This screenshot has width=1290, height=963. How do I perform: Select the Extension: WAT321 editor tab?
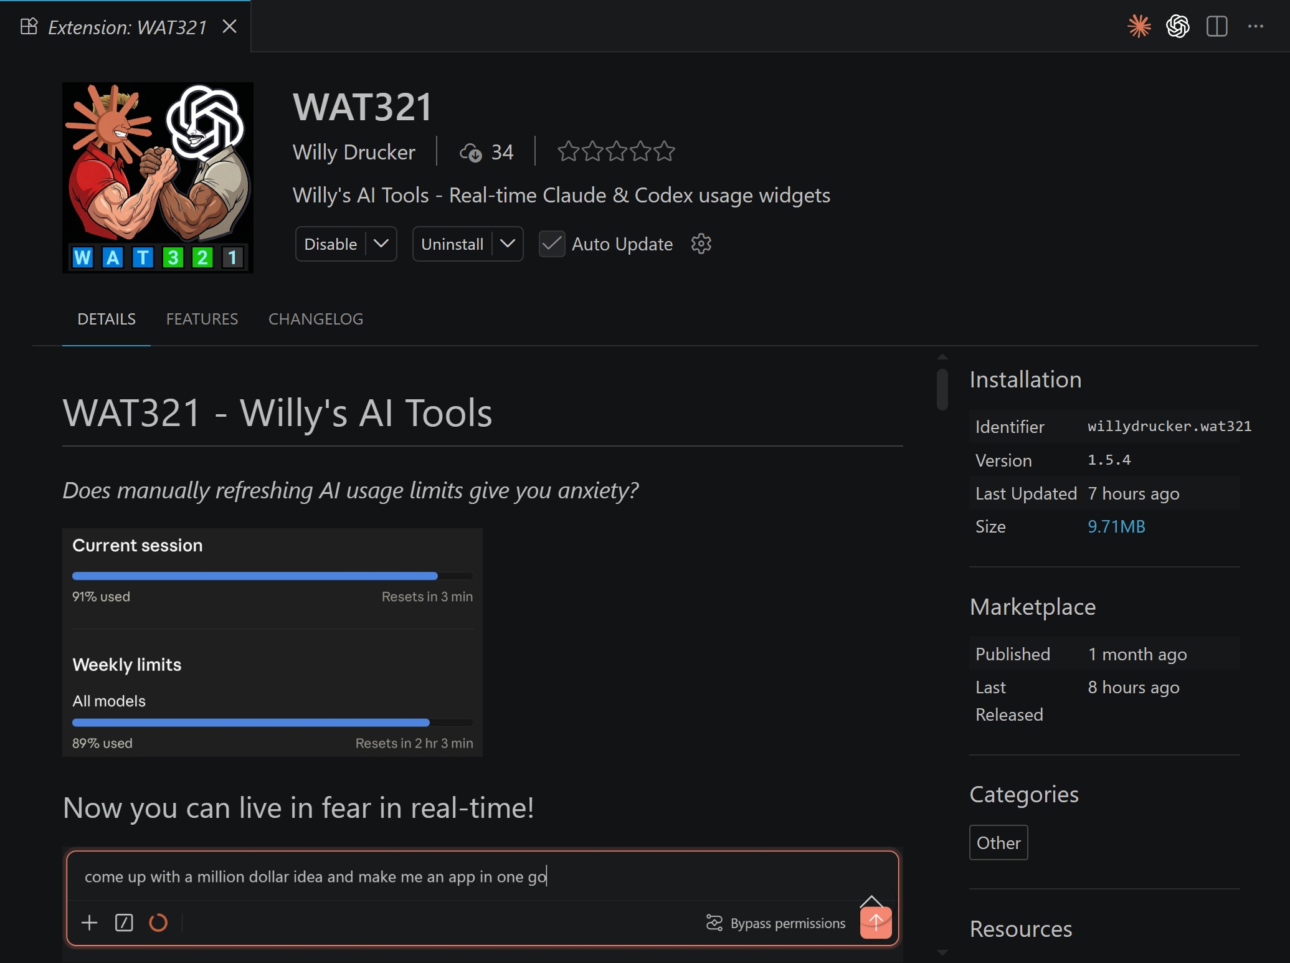click(x=125, y=26)
